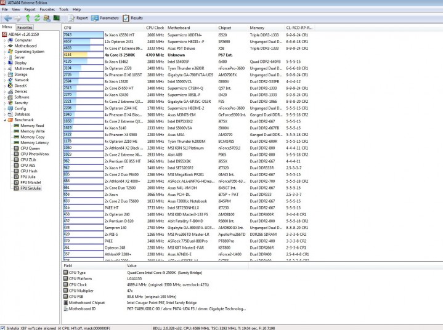Select the Devices icon in the tree
The width and height of the screenshot is (443, 330).
[10, 92]
